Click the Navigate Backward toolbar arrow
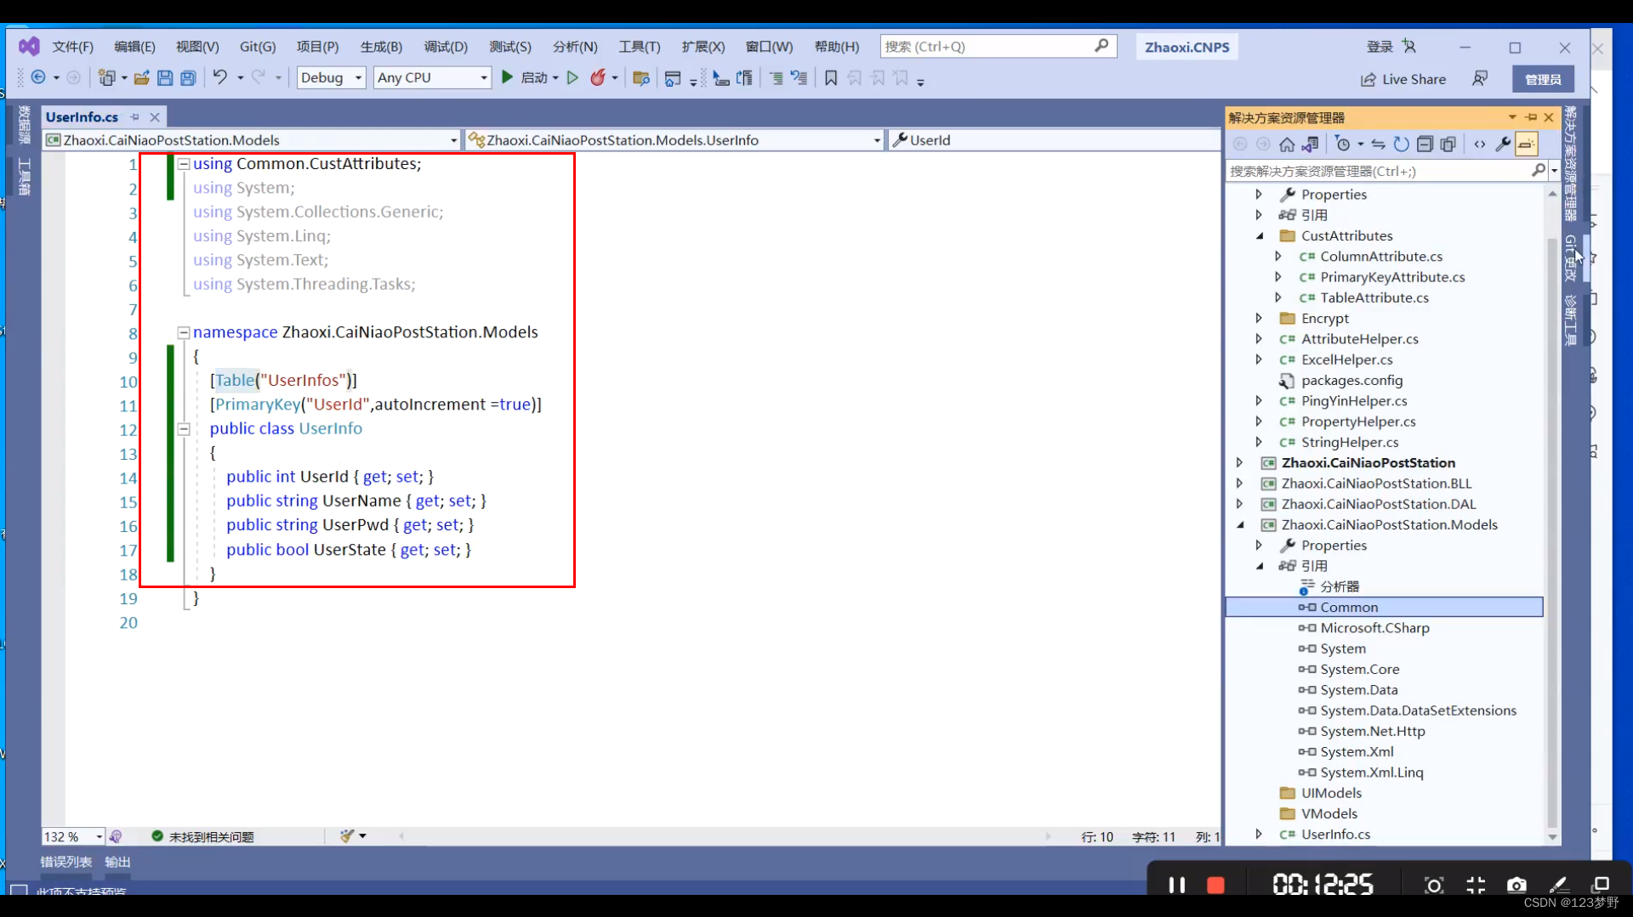The image size is (1633, 917). click(x=38, y=77)
